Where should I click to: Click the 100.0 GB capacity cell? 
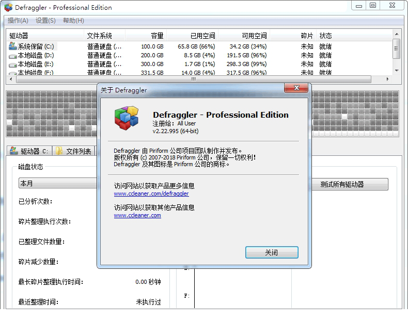152,46
